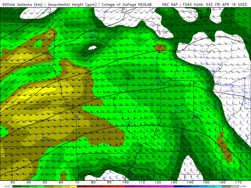Select the magenta 125-130 kt legend swatch
251x188 pixels.
(170, 186)
